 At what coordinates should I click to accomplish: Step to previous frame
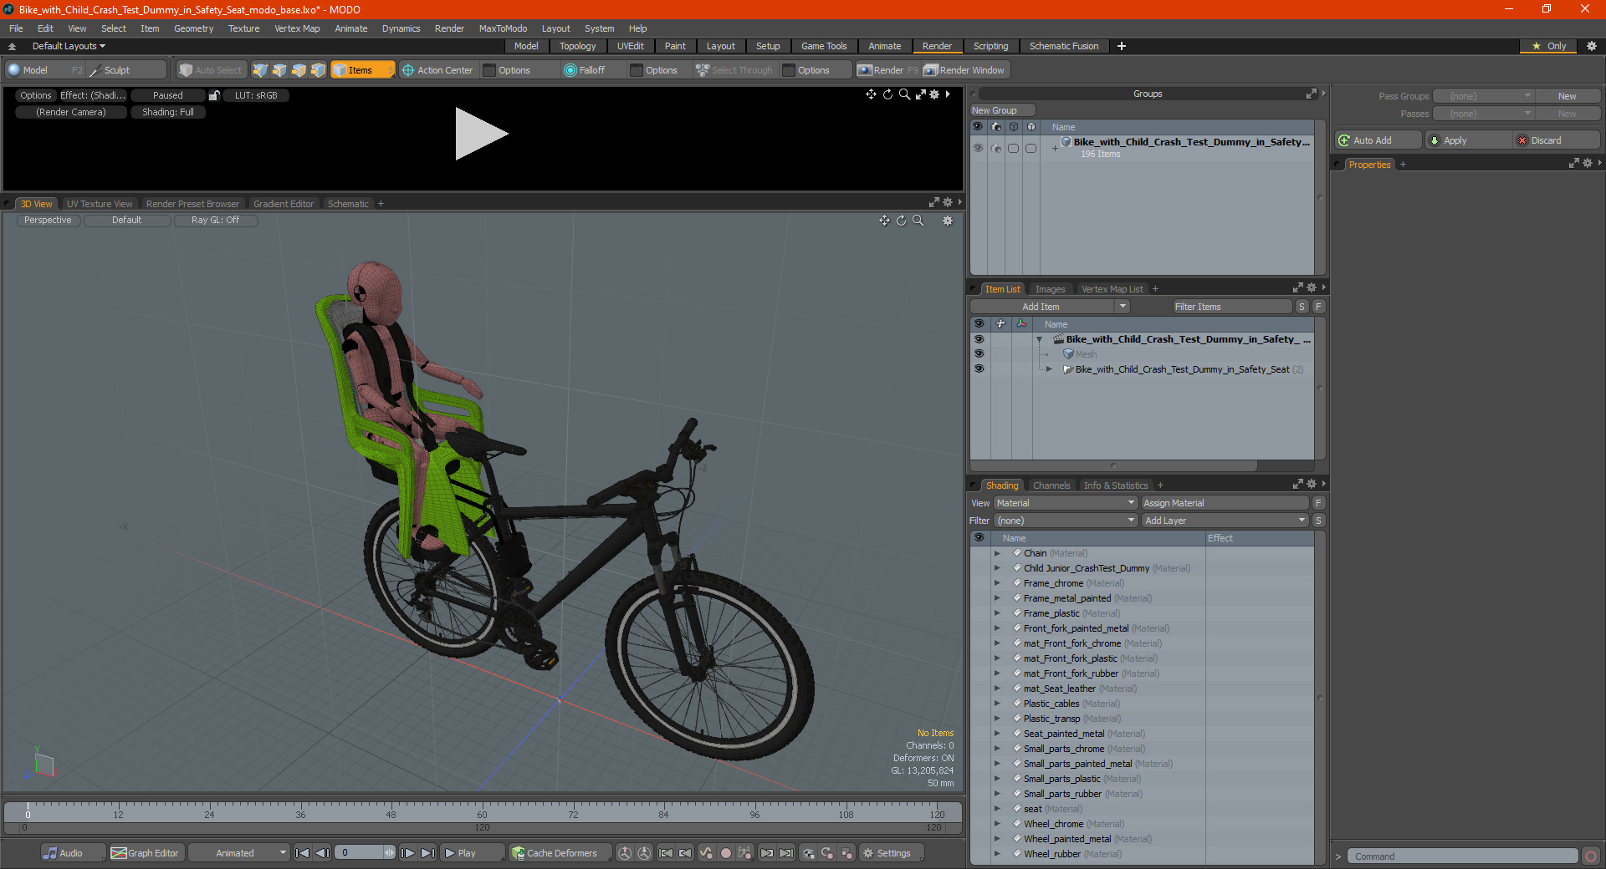point(322,853)
